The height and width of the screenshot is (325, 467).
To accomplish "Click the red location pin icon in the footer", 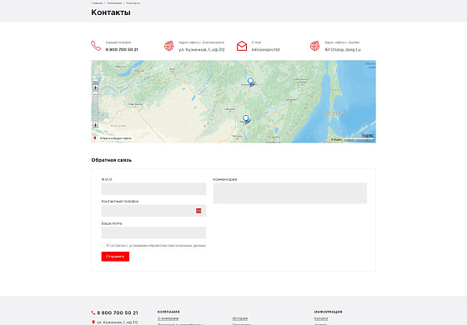I will click(x=93, y=322).
